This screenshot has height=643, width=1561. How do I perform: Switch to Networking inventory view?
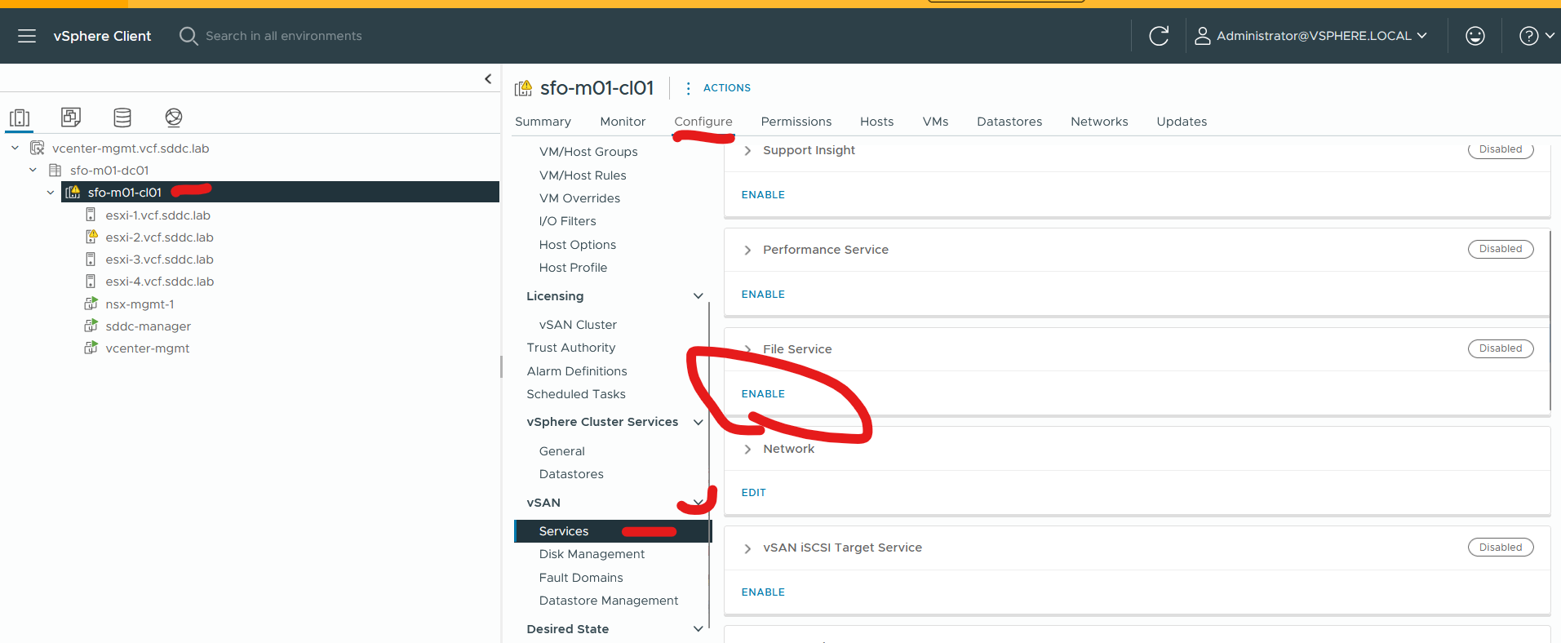(x=174, y=118)
